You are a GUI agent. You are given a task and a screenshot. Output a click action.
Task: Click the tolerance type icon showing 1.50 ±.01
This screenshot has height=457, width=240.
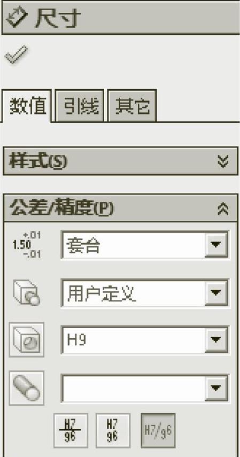[27, 245]
